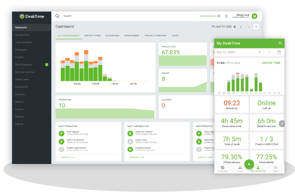The width and height of the screenshot is (295, 192).
Task: Click the search magnifier icon on the dashboard
Action: (57, 16)
